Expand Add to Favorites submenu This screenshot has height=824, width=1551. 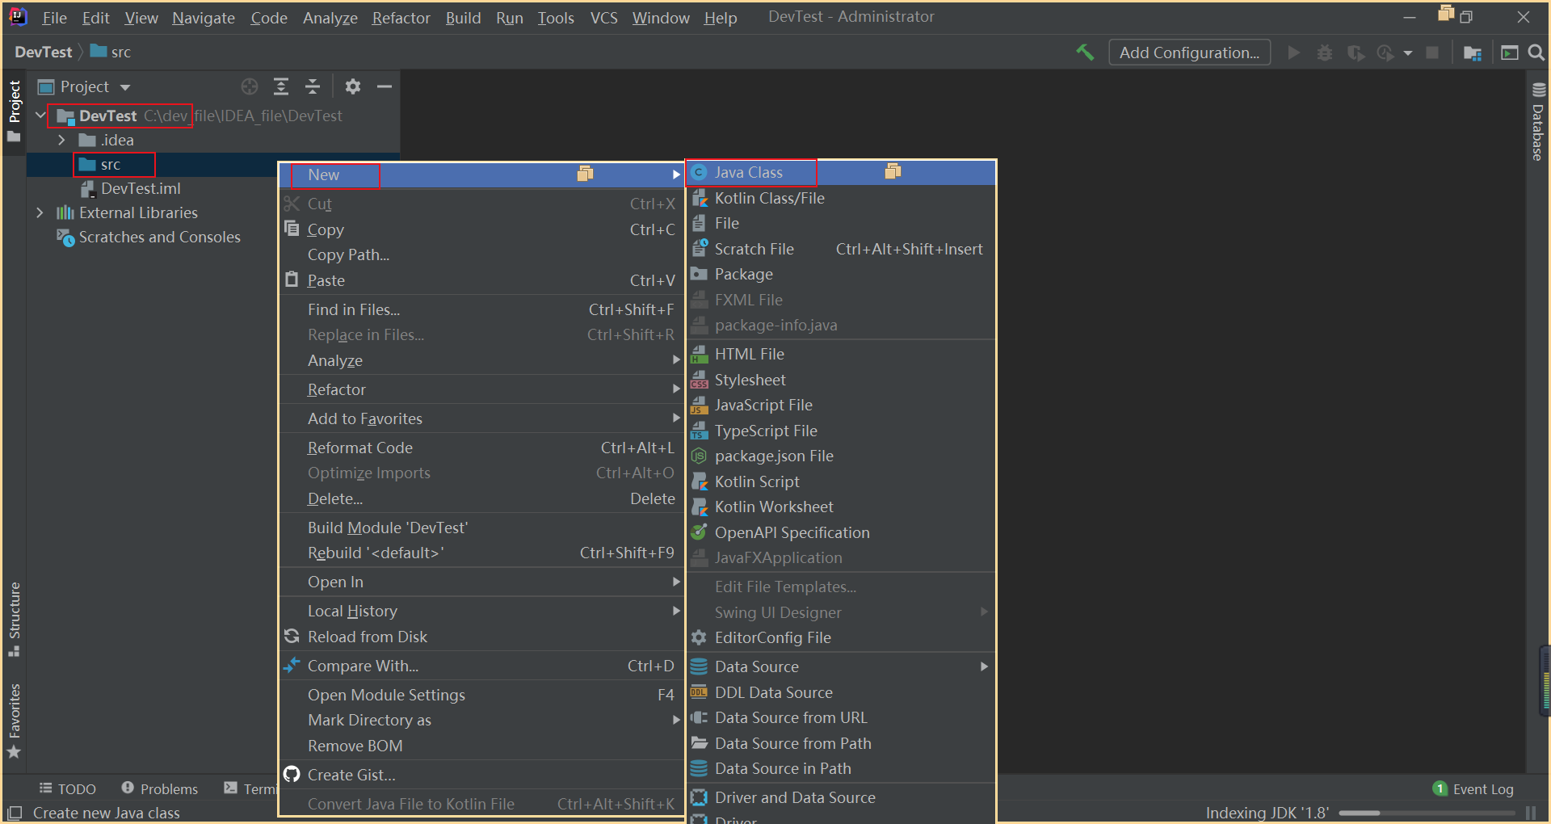(481, 418)
